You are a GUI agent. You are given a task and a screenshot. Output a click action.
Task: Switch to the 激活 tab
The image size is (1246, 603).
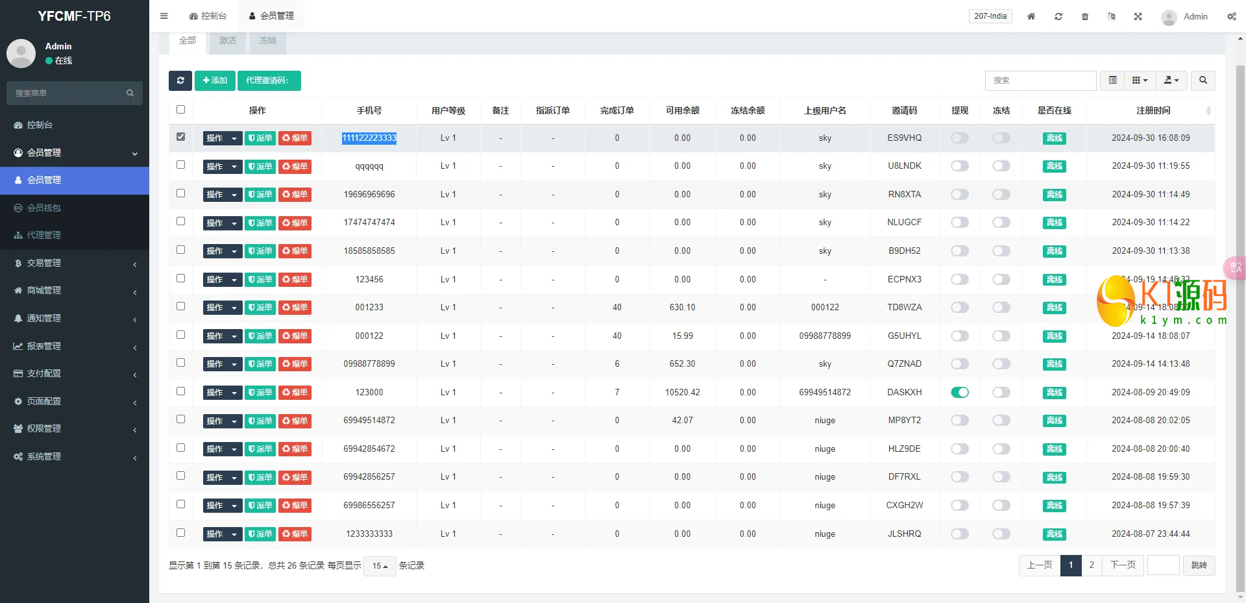click(x=227, y=40)
